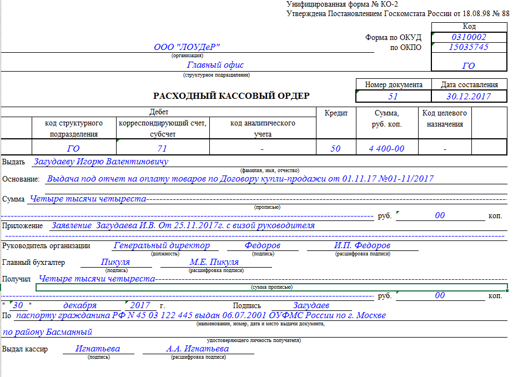Image resolution: width=518 pixels, height=377 pixels.
Task: Select the "Главный офис" structural division cell
Action: click(215, 66)
